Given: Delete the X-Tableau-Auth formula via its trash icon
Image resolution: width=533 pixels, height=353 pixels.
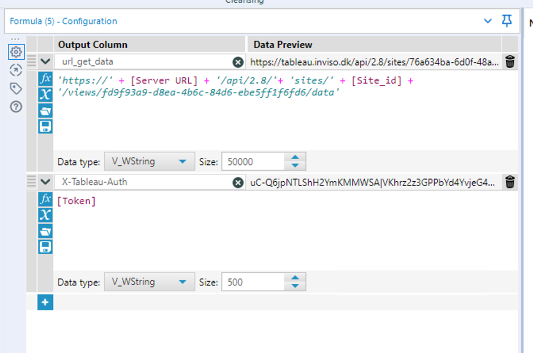Looking at the screenshot, I should (510, 182).
